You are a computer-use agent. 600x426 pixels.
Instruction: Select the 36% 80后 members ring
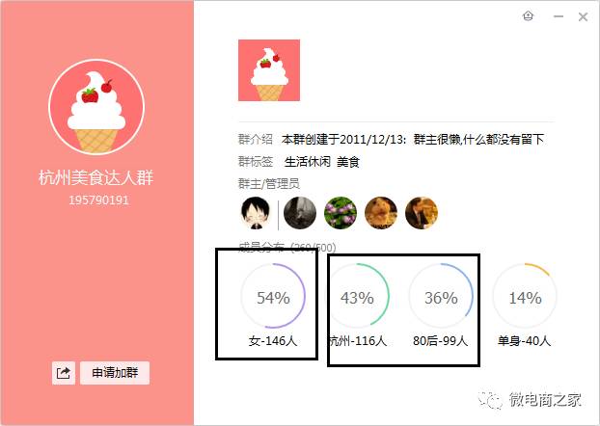(x=441, y=296)
